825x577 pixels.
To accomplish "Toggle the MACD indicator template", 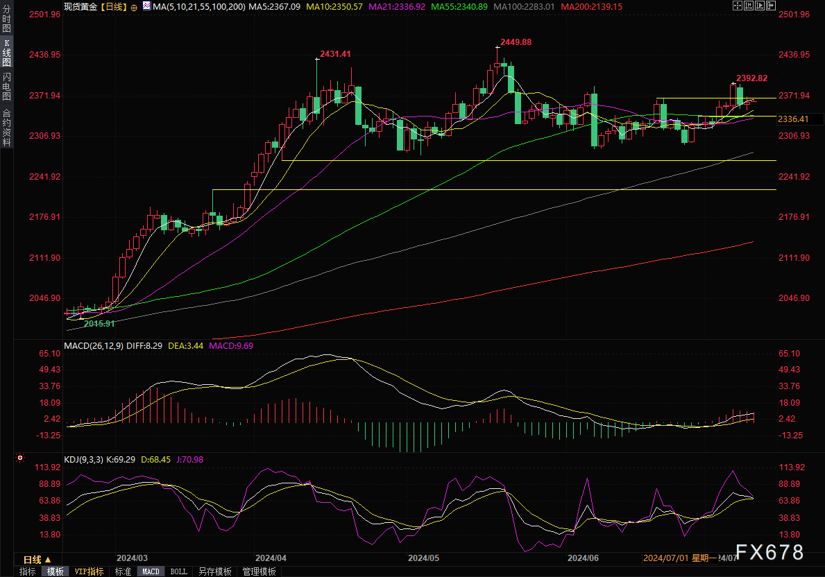I will pos(151,571).
